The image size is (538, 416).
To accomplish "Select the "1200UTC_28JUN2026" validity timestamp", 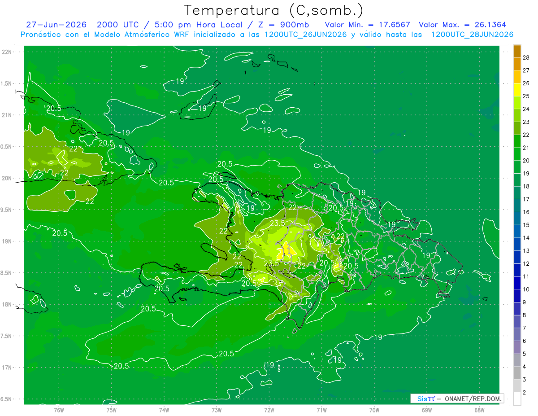I will (472, 35).
